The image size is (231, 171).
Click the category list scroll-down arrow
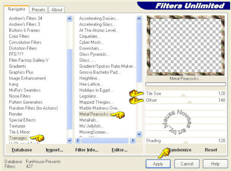(70, 141)
